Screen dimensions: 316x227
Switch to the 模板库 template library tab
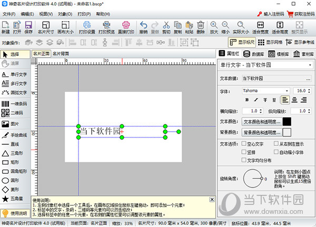[279, 54]
